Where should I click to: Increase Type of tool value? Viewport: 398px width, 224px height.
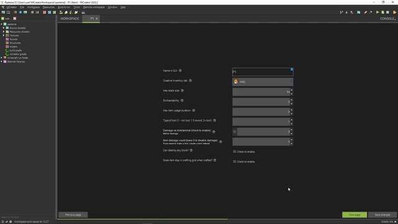tap(292, 119)
